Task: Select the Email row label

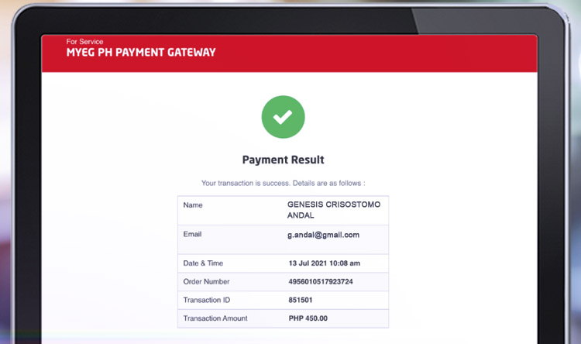Action: pyautogui.click(x=192, y=234)
